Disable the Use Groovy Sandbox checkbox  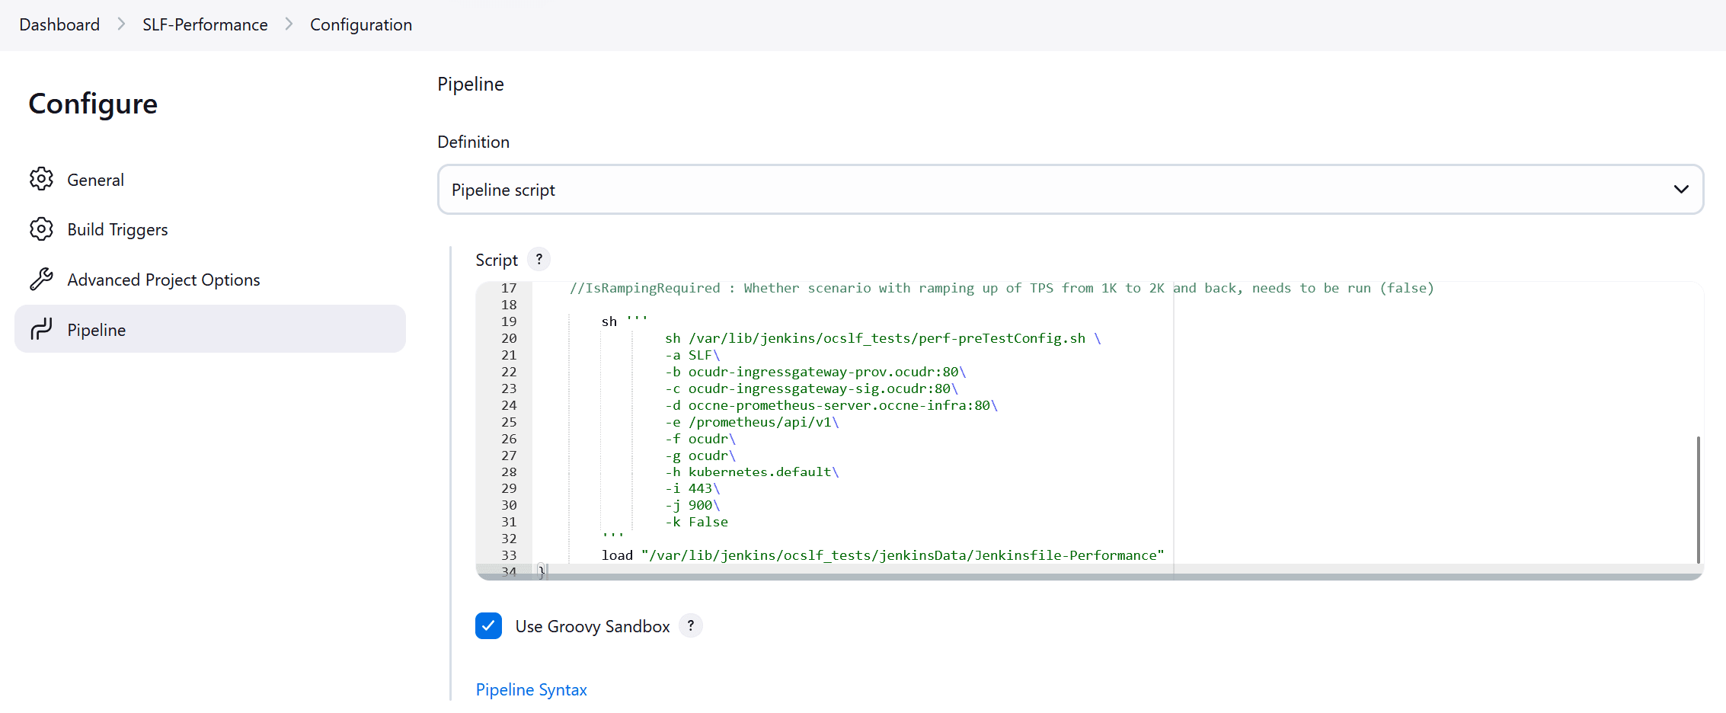(488, 625)
